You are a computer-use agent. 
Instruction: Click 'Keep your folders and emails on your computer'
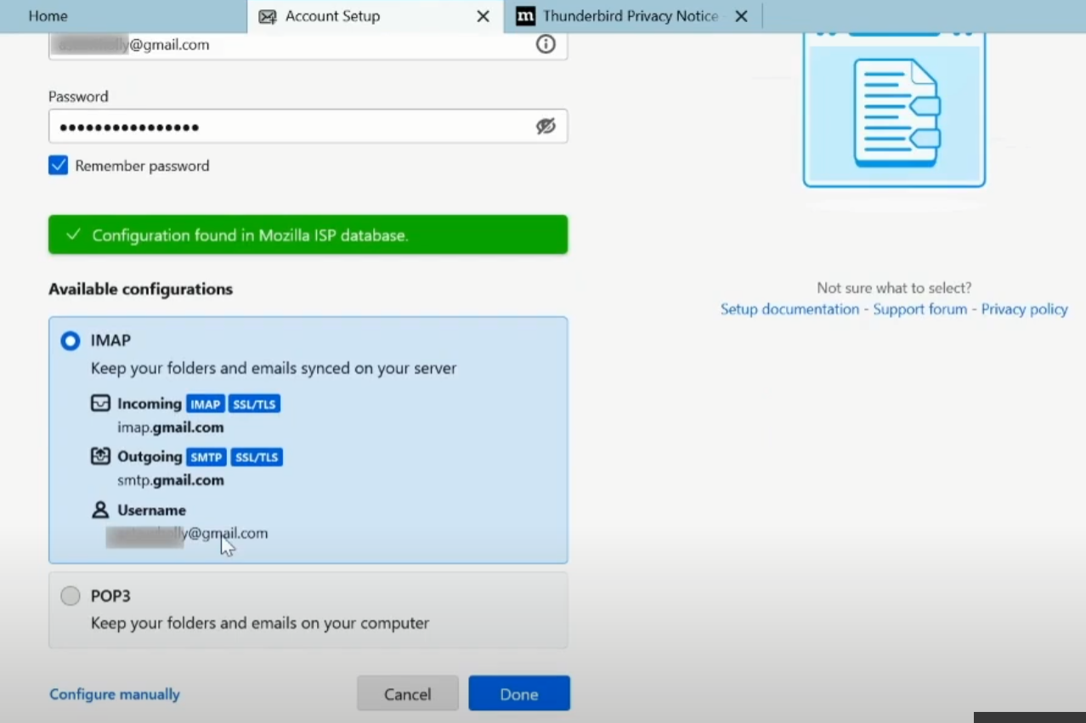tap(260, 623)
